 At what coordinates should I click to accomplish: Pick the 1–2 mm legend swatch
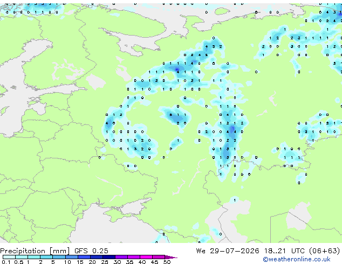click(x=34, y=257)
